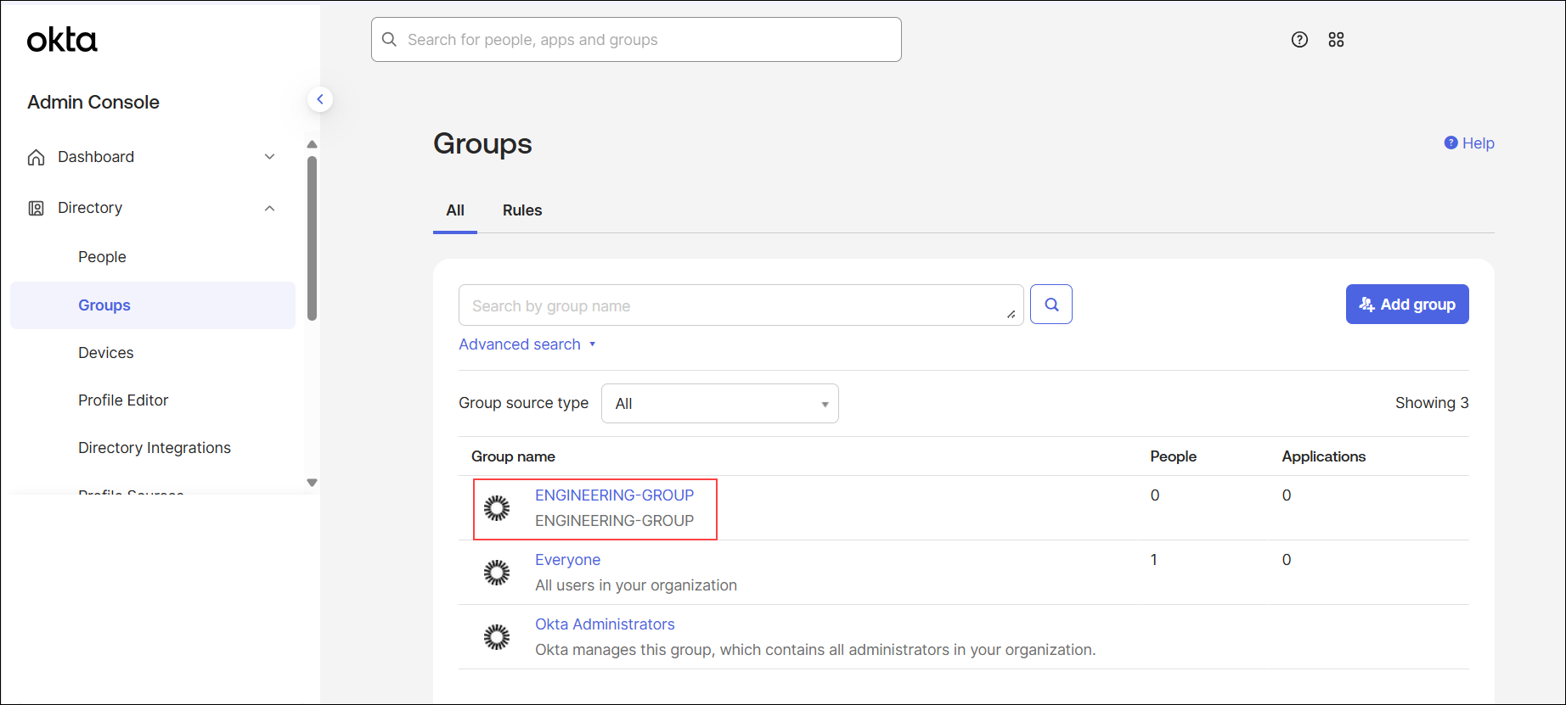1566x705 pixels.
Task: Click 'All users in your organization' description
Action: (636, 585)
